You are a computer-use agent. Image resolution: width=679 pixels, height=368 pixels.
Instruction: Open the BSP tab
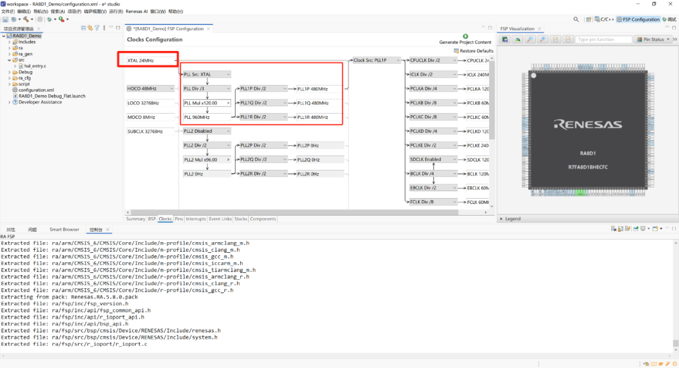pyautogui.click(x=152, y=219)
